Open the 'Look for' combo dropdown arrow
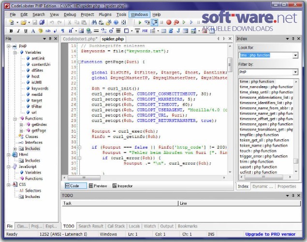Viewport: 307px width, 242px height. (x=295, y=55)
